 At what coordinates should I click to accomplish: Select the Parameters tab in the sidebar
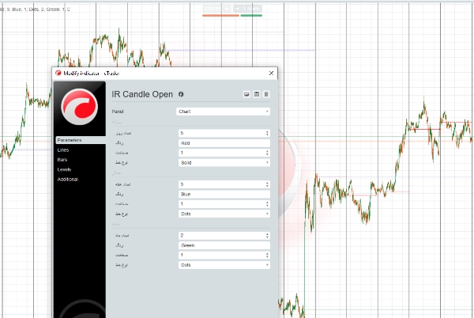point(81,140)
